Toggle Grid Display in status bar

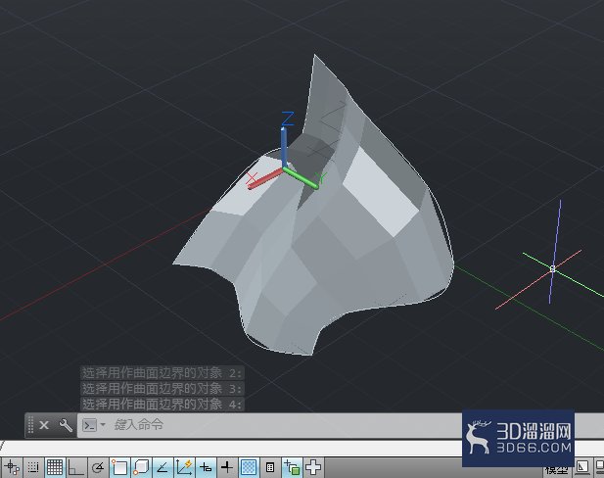tap(55, 467)
